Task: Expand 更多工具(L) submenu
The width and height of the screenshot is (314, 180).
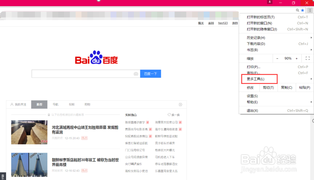Action: pyautogui.click(x=276, y=79)
